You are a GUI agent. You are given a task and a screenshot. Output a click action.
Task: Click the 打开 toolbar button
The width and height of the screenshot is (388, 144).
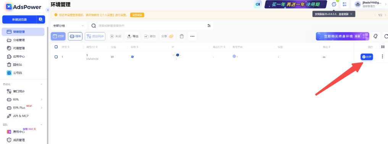(58, 36)
